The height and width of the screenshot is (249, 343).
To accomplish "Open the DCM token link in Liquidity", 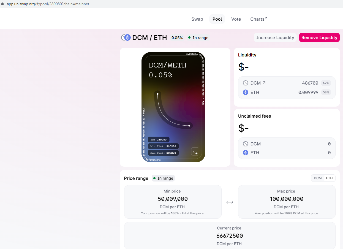I will click(258, 83).
